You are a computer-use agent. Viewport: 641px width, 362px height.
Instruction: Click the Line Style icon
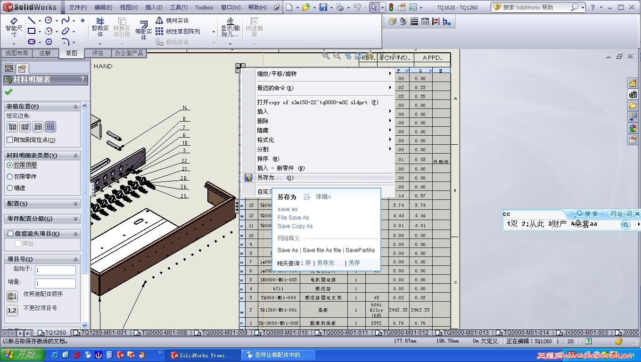[425, 21]
